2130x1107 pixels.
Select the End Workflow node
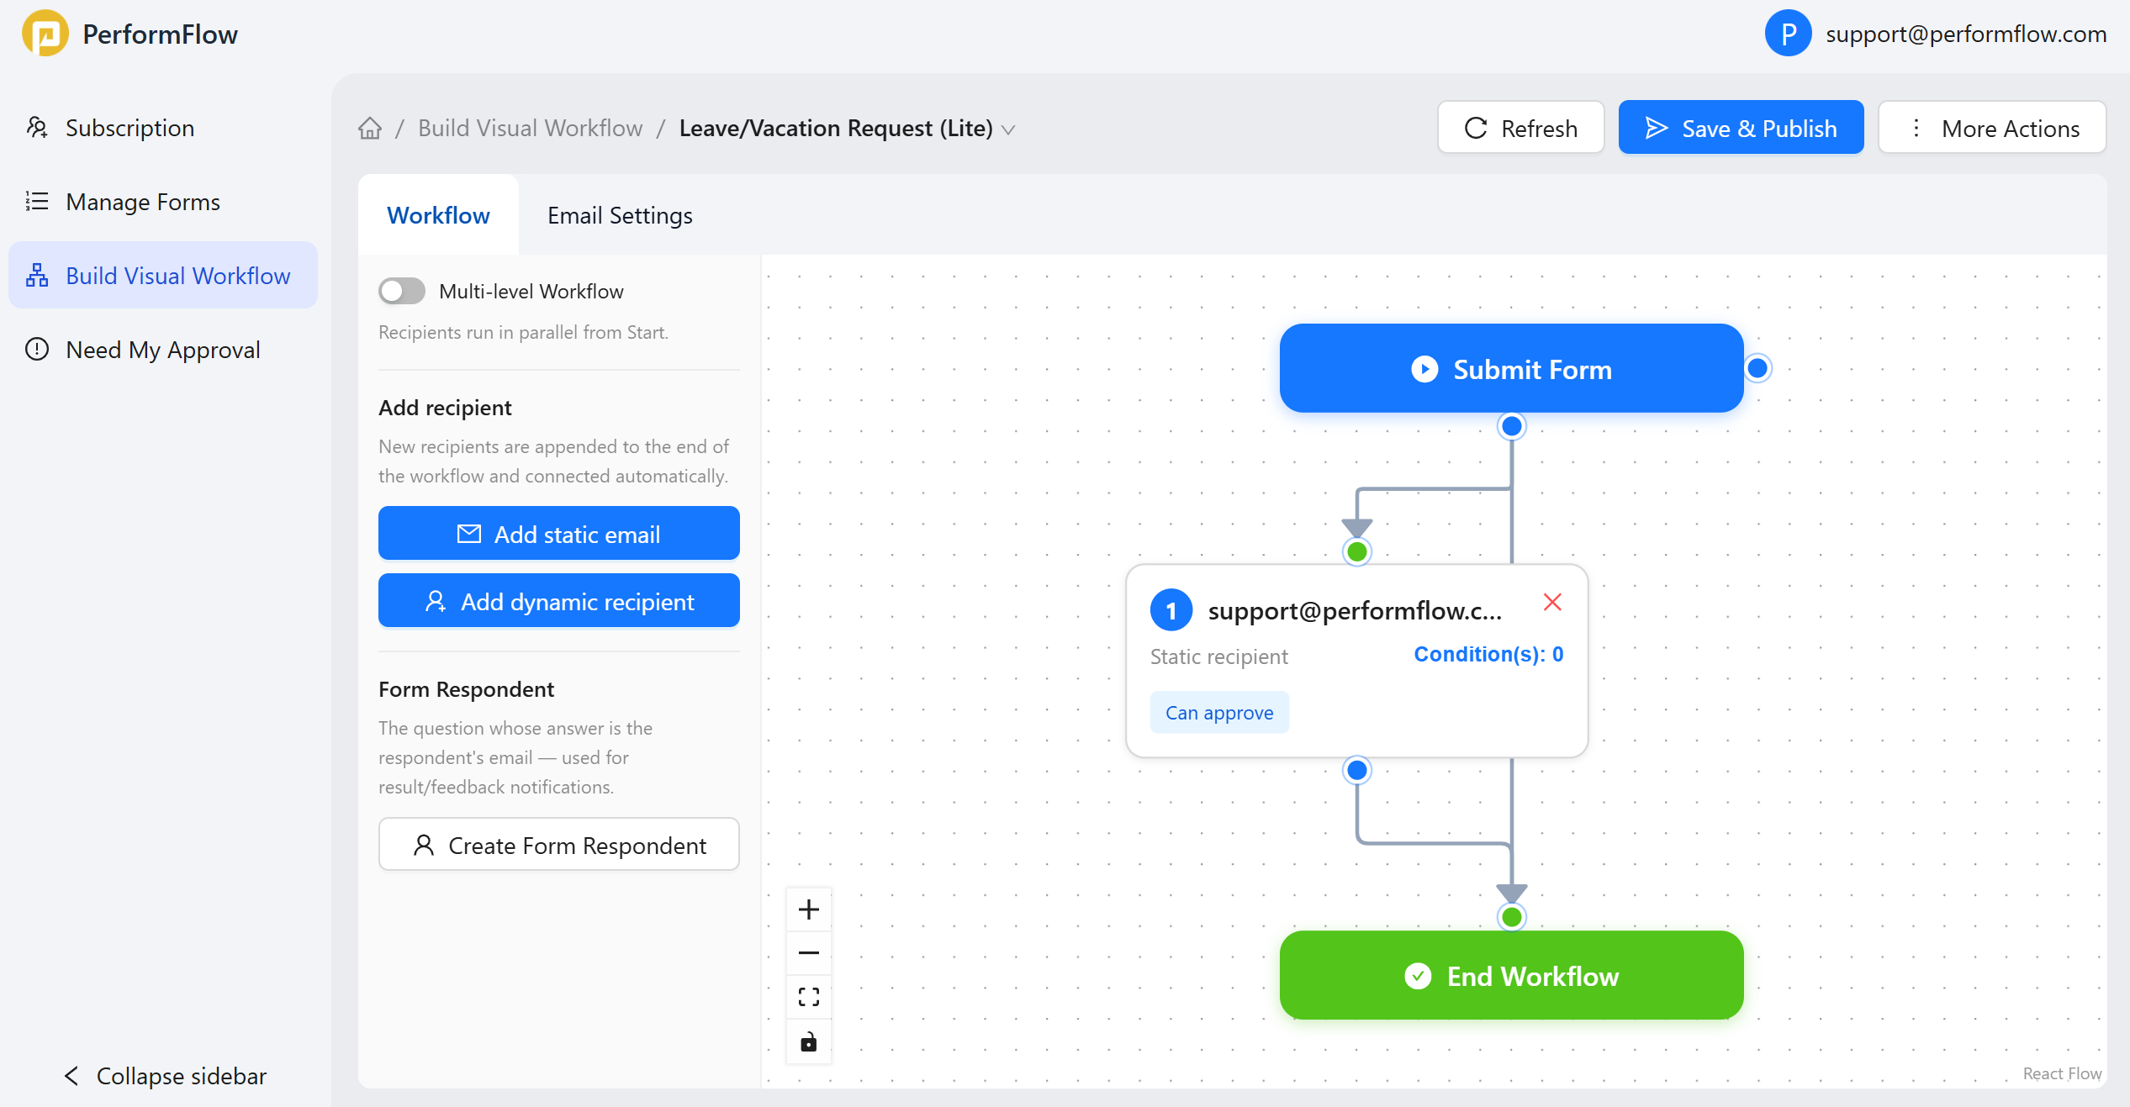1511,975
